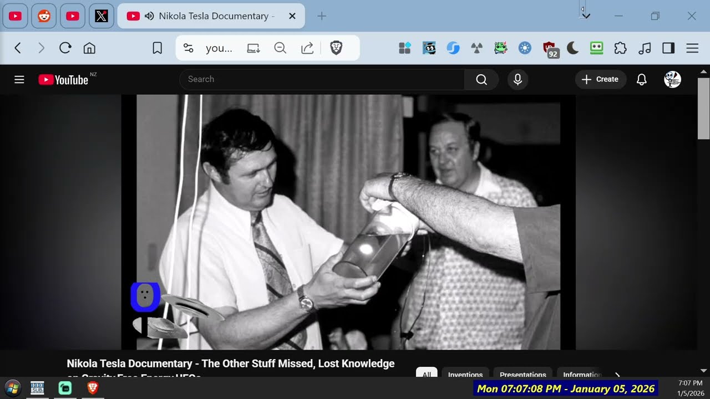The image size is (710, 399).
Task: Switch to the pinned X tab
Action: click(x=101, y=16)
